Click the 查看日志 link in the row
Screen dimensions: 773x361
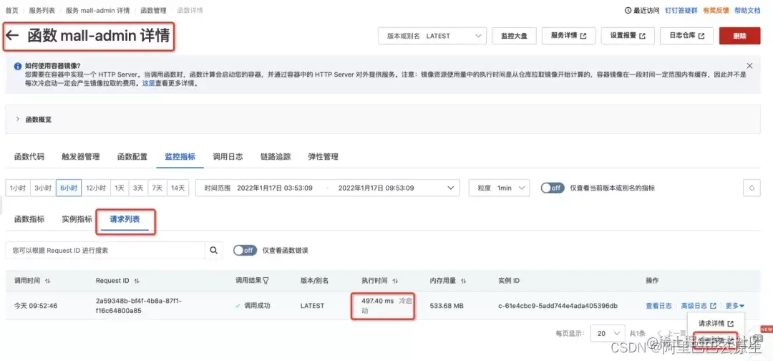[x=658, y=306]
